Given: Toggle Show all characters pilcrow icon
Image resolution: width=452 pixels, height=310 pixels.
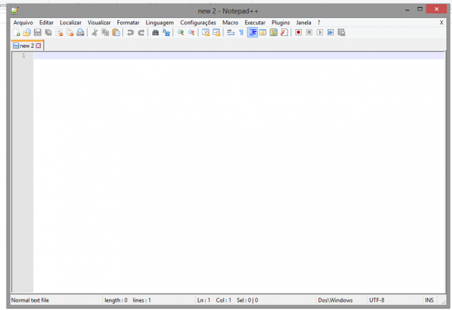Looking at the screenshot, I should (241, 33).
